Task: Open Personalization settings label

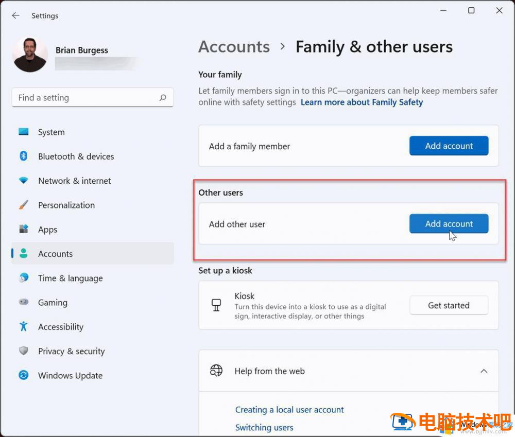Action: tap(66, 205)
